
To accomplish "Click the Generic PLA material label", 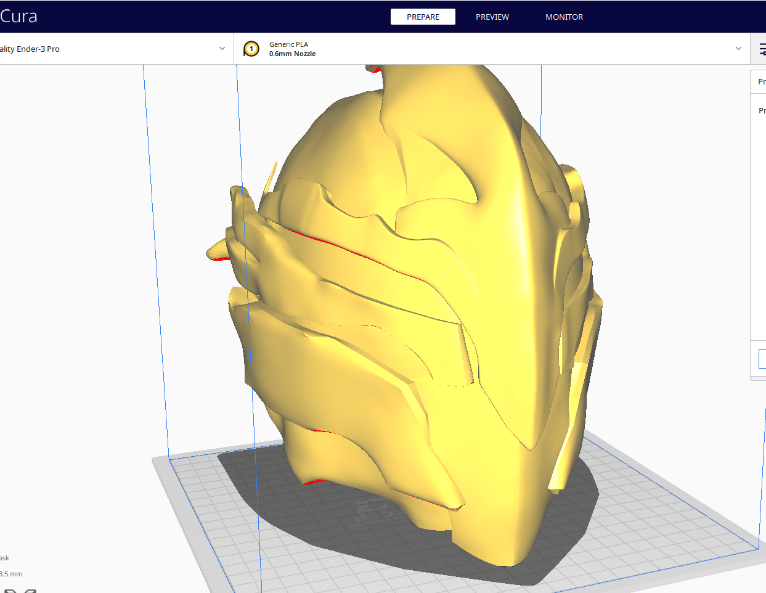I will coord(288,44).
